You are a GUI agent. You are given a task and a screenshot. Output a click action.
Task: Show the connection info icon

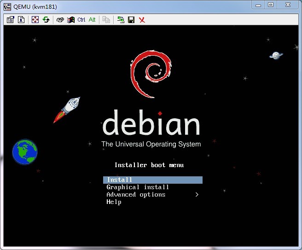[x=21, y=19]
